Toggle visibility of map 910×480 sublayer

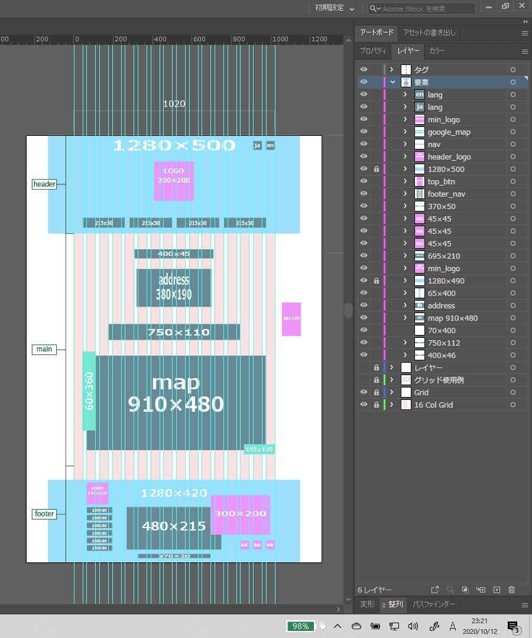point(364,318)
